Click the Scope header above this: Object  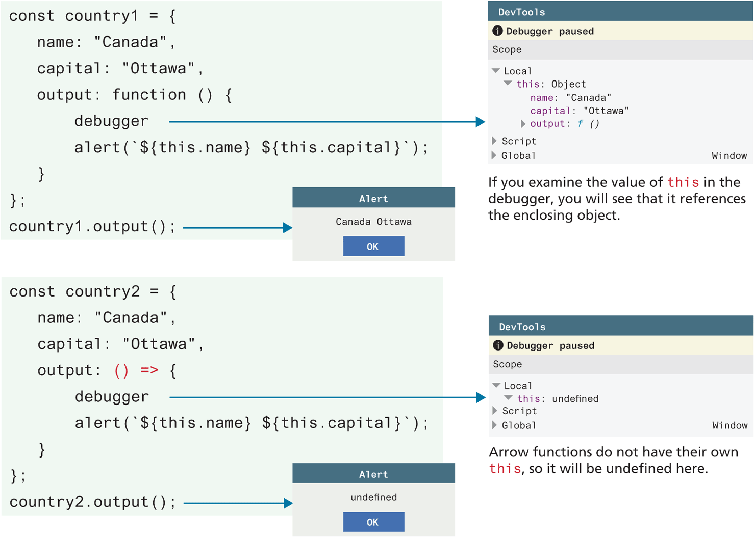coord(507,50)
